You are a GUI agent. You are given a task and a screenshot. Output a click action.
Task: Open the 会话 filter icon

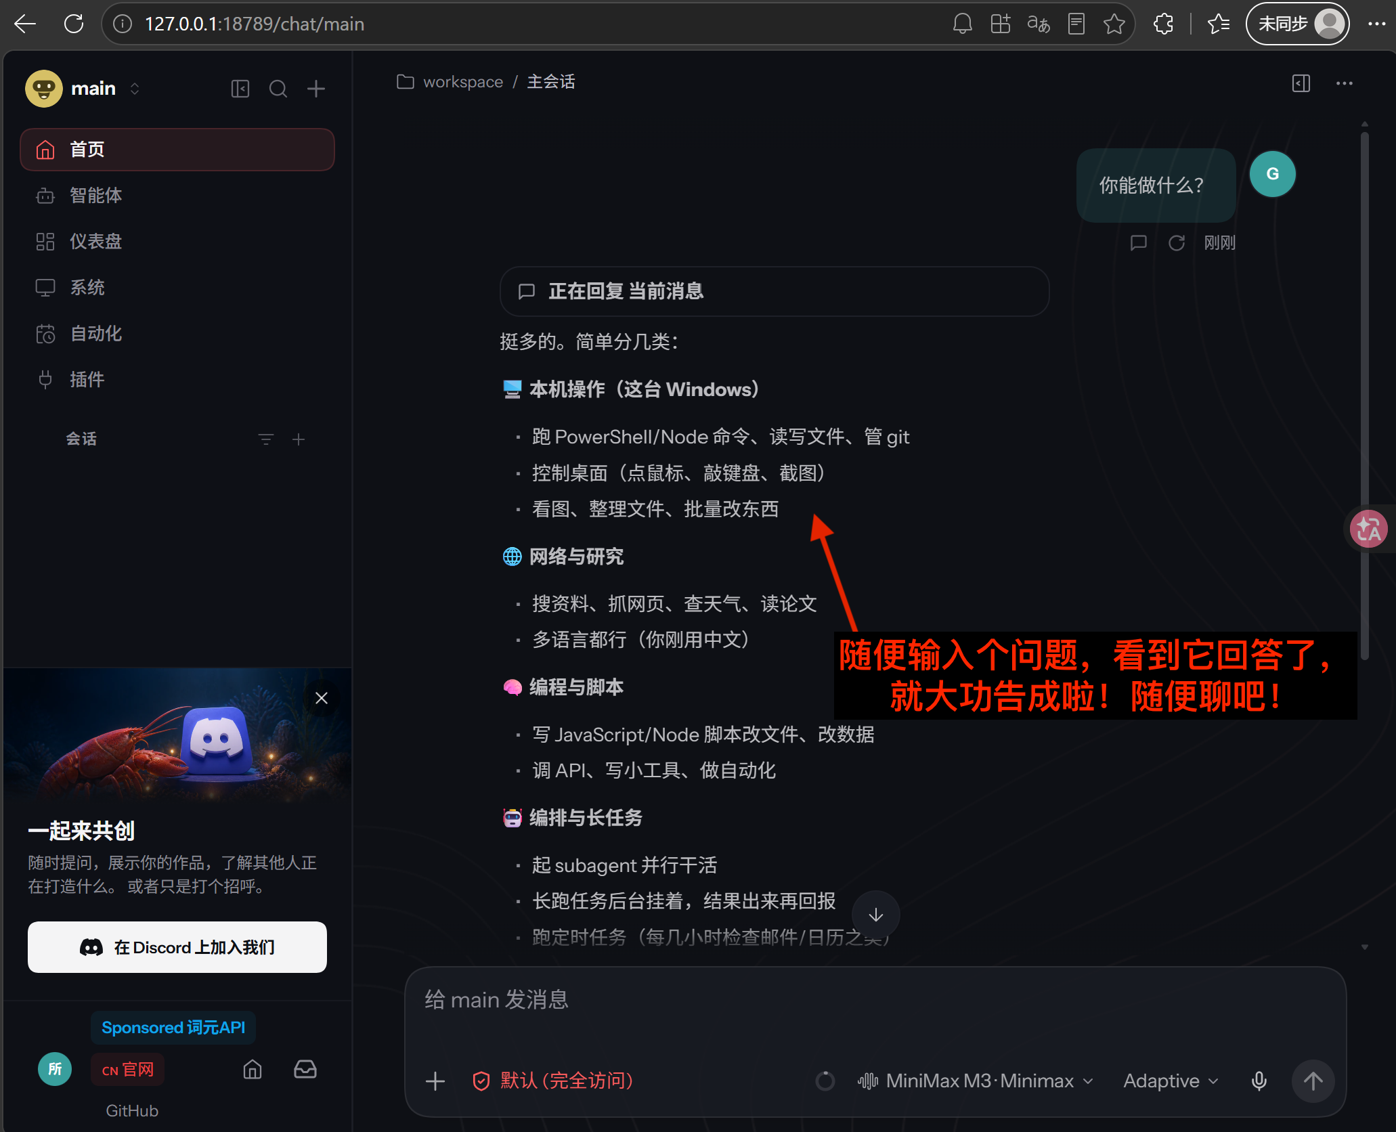(x=266, y=439)
